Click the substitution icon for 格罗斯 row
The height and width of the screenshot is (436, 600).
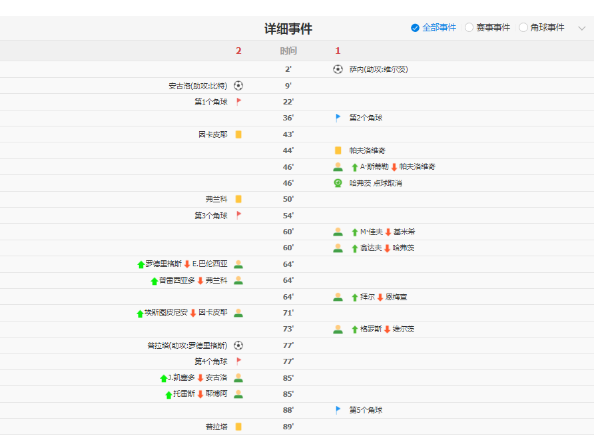point(338,329)
